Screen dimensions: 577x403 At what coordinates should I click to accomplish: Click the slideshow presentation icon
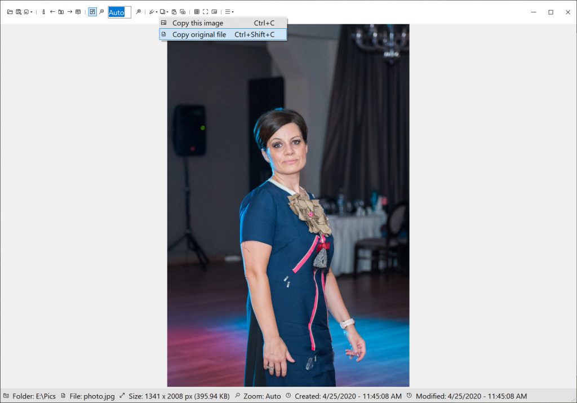tap(78, 12)
